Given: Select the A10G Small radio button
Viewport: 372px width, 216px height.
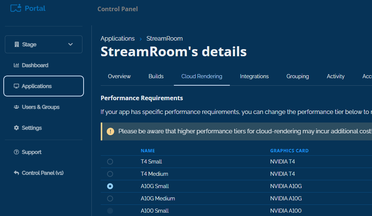Looking at the screenshot, I should [x=110, y=186].
